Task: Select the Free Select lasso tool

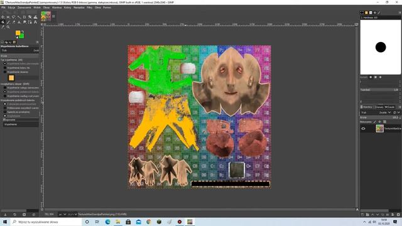Action: (14, 17)
